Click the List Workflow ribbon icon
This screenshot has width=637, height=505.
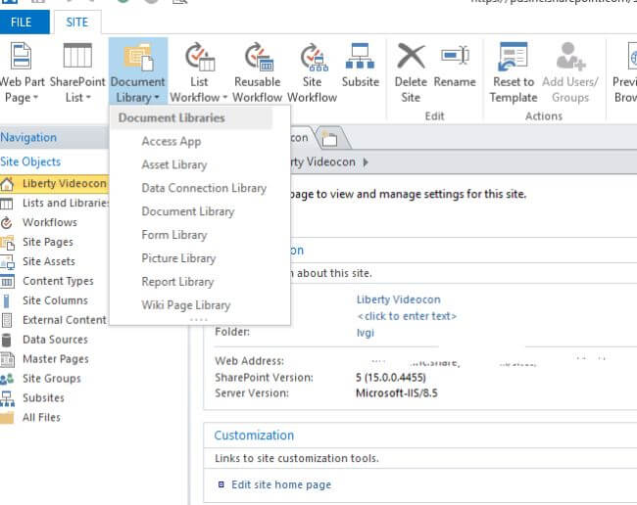pos(200,57)
